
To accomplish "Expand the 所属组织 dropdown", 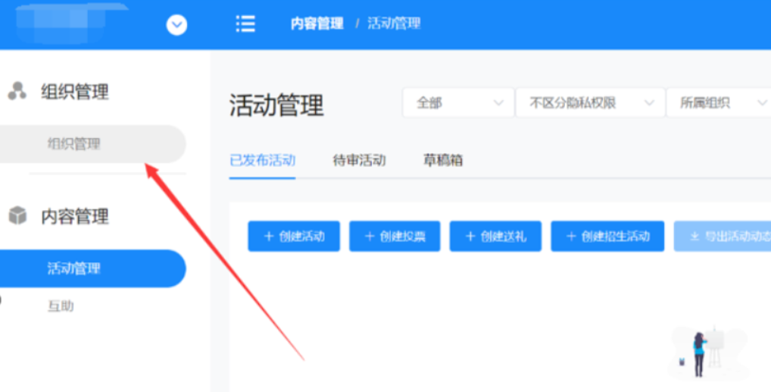I will (718, 102).
